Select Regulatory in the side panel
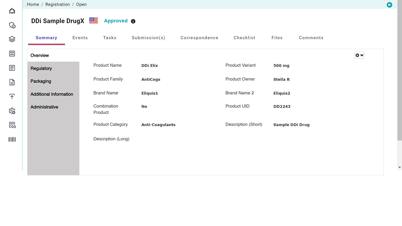This screenshot has width=402, height=226. click(x=41, y=68)
